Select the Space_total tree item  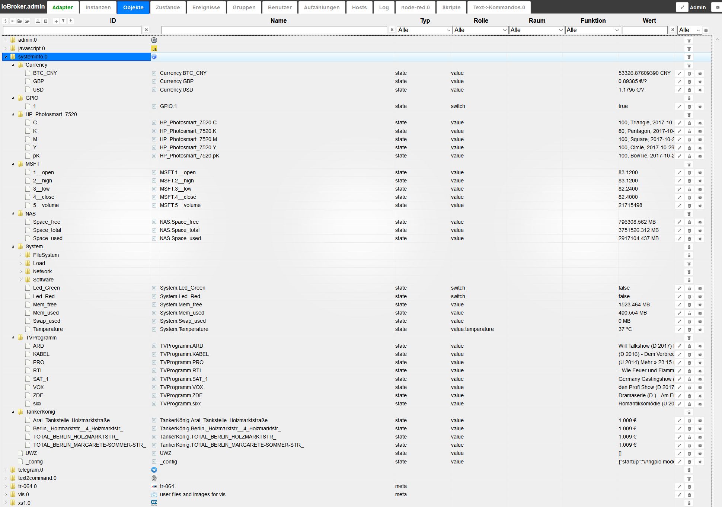[x=47, y=230]
